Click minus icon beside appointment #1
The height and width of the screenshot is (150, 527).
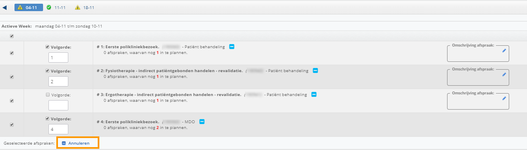pos(232,47)
